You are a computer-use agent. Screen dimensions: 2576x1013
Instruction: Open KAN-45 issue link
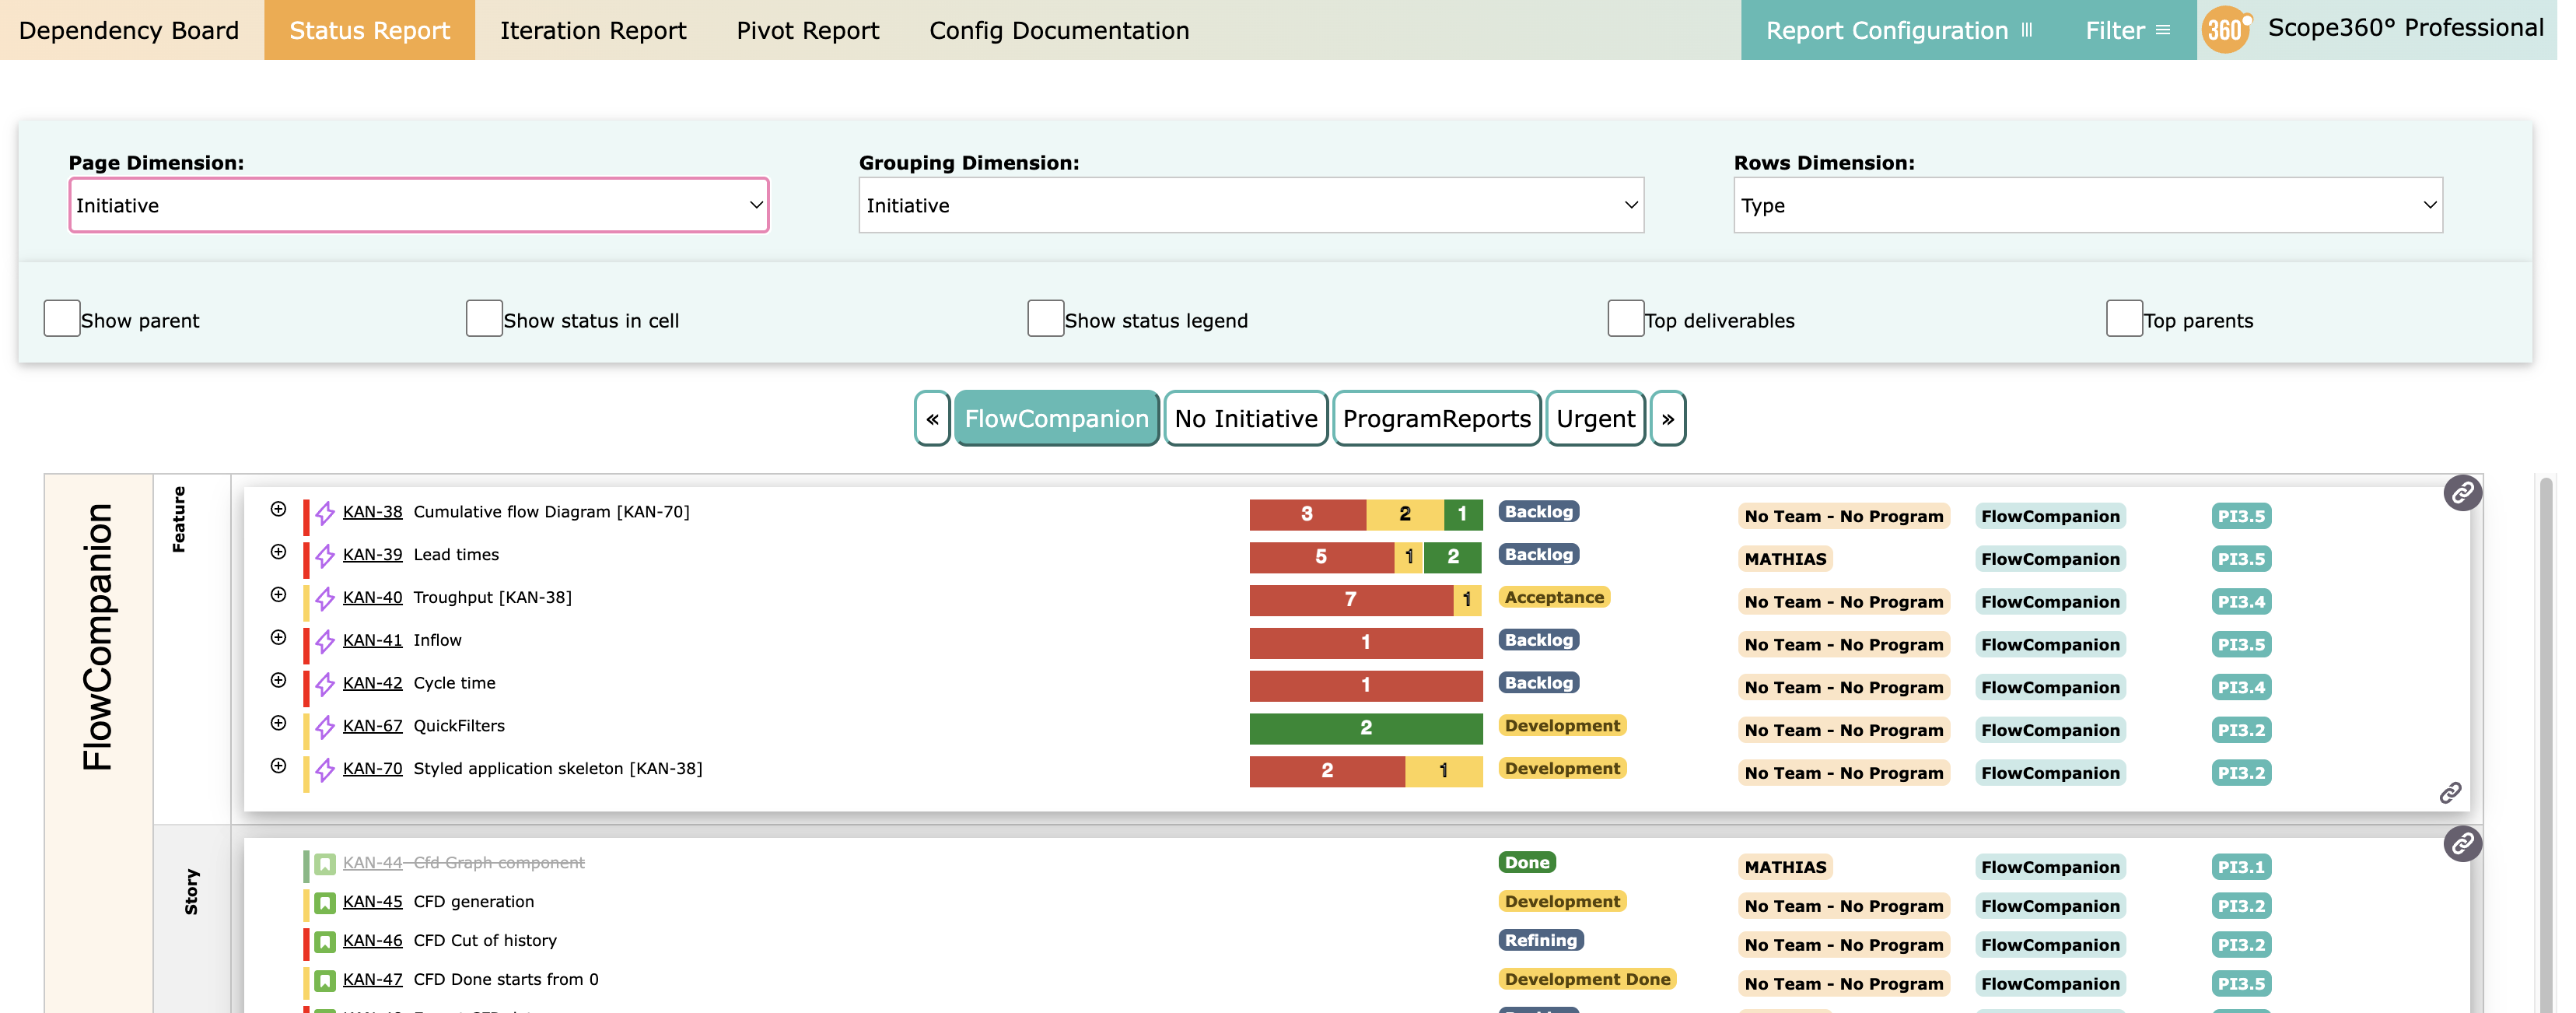[373, 902]
